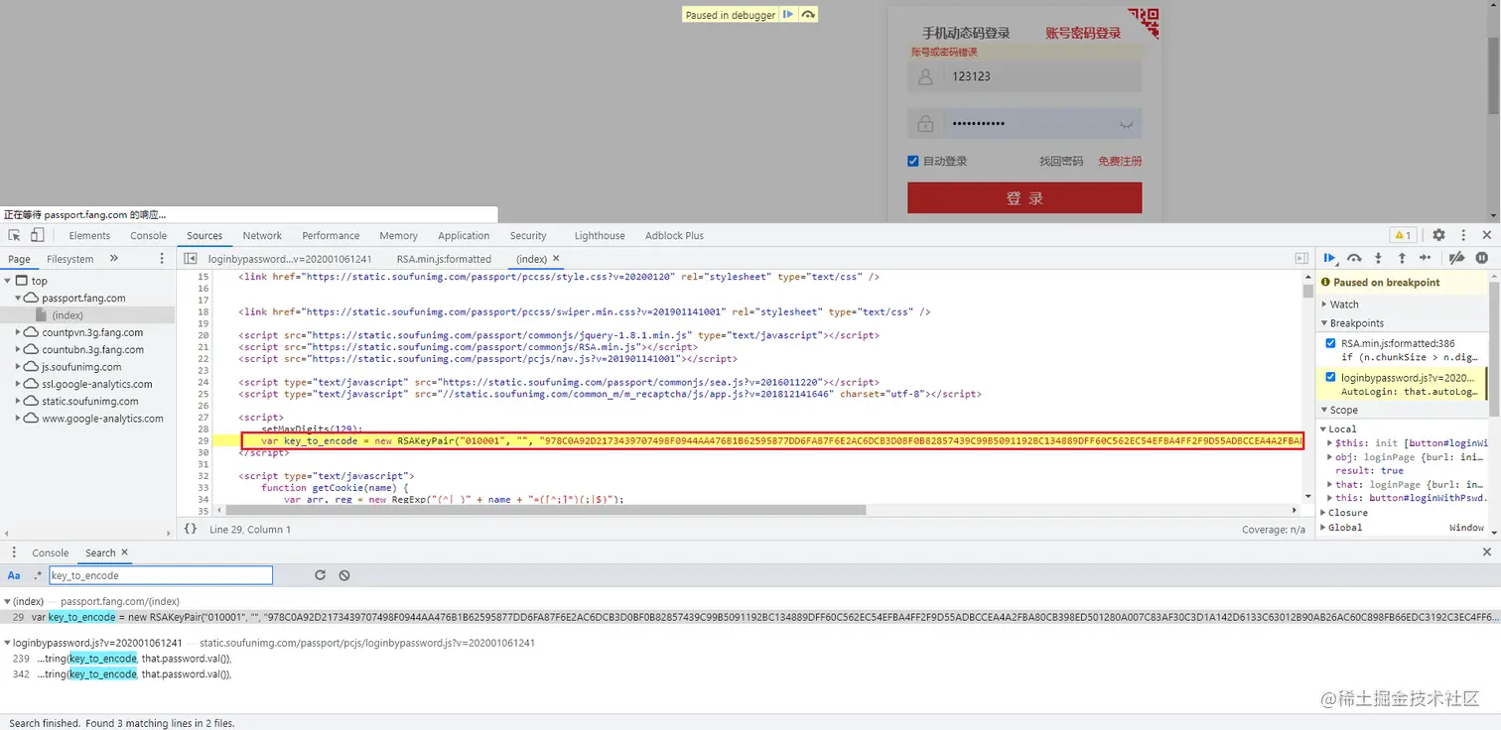Image resolution: width=1501 pixels, height=730 pixels.
Task: Deactivate breakpoints icon
Action: pyautogui.click(x=1456, y=258)
